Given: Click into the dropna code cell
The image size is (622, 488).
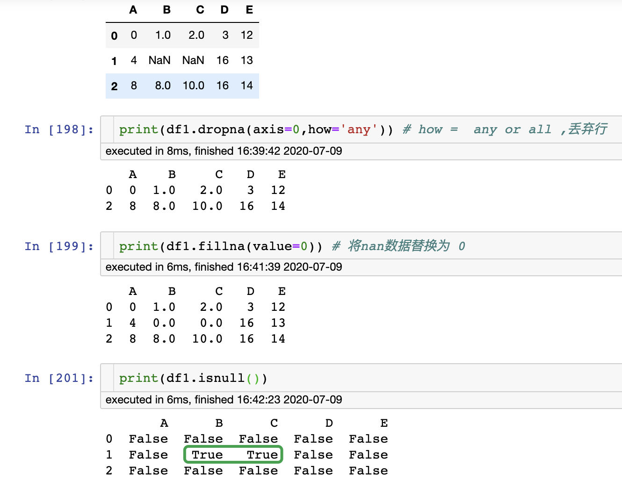Looking at the screenshot, I should point(368,129).
